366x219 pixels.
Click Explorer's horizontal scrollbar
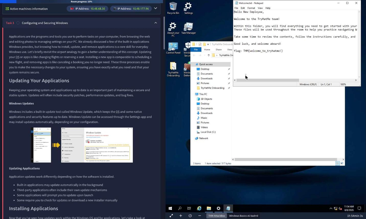(x=286, y=160)
